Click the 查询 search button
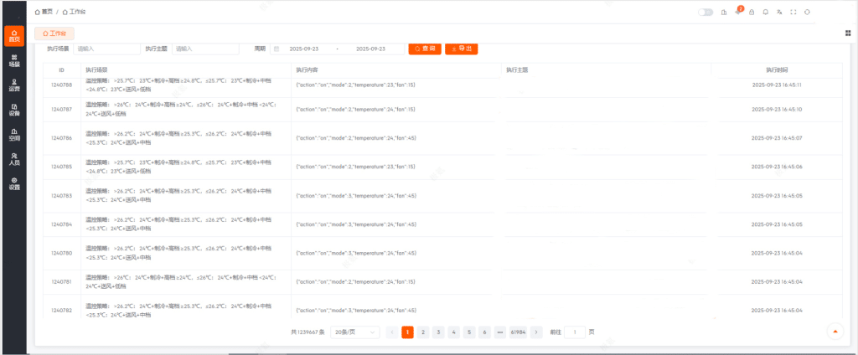858x355 pixels. pyautogui.click(x=425, y=49)
